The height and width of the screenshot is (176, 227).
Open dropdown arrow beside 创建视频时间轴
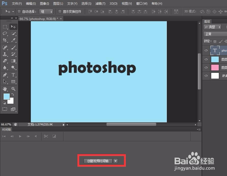pos(115,161)
